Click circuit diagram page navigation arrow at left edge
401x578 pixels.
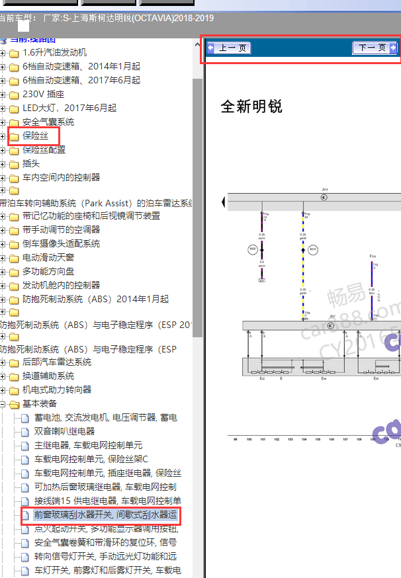[x=223, y=202]
